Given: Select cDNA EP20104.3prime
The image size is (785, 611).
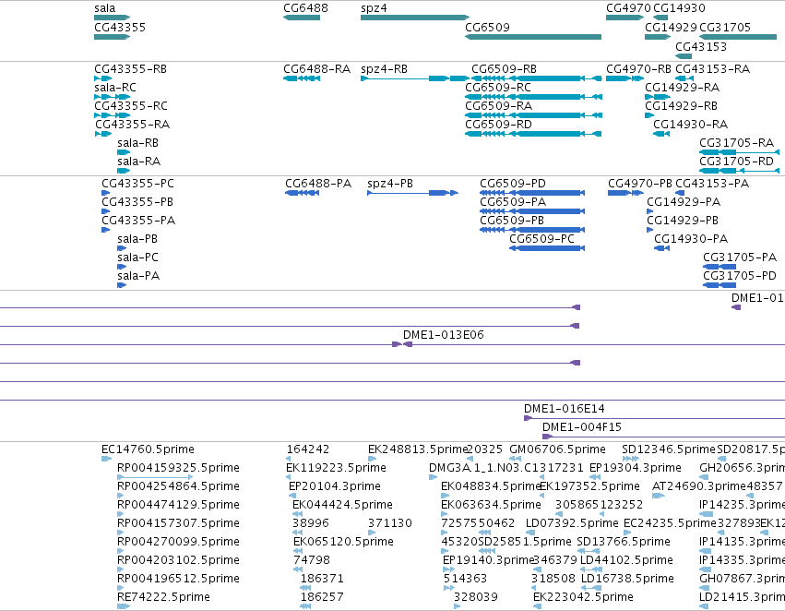Looking at the screenshot, I should click(x=335, y=486).
